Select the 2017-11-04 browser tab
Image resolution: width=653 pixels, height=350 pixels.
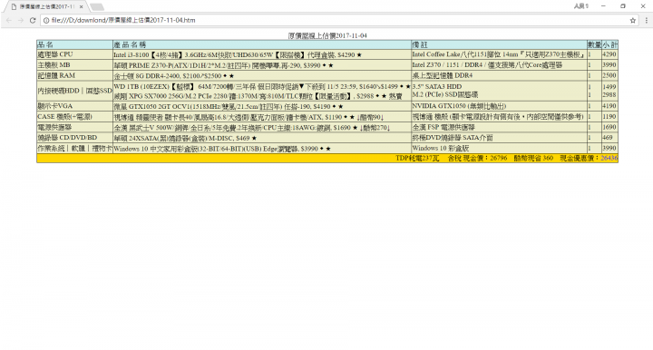tap(46, 6)
